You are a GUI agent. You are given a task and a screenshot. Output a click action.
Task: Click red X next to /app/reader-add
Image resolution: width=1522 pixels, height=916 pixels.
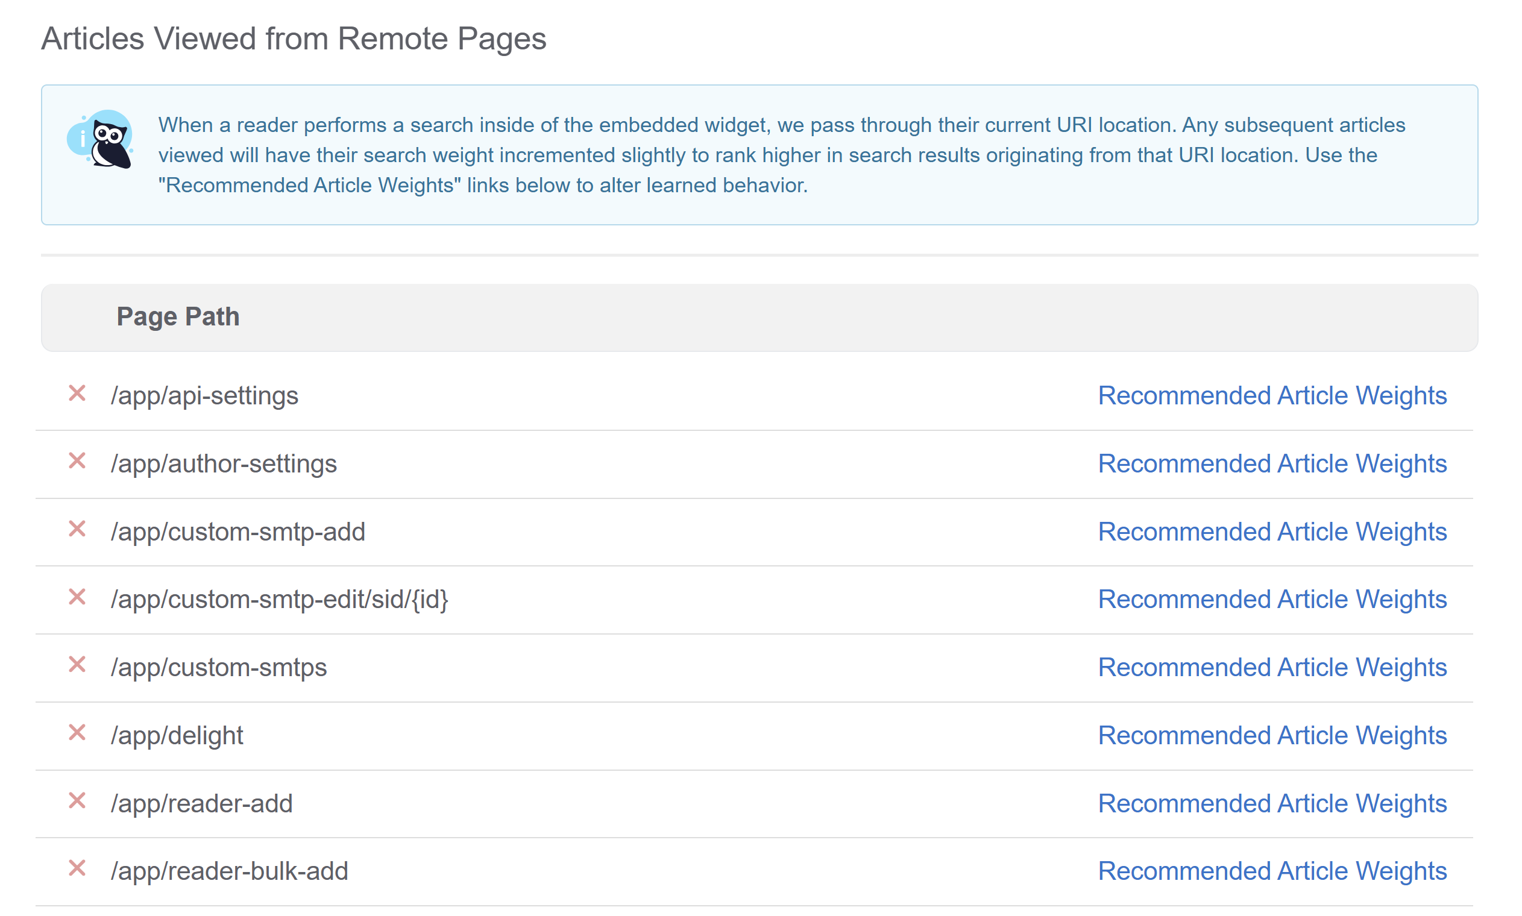pyautogui.click(x=77, y=800)
